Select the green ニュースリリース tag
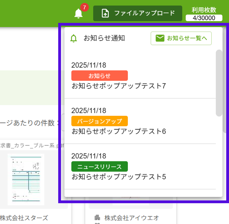 click(x=99, y=166)
